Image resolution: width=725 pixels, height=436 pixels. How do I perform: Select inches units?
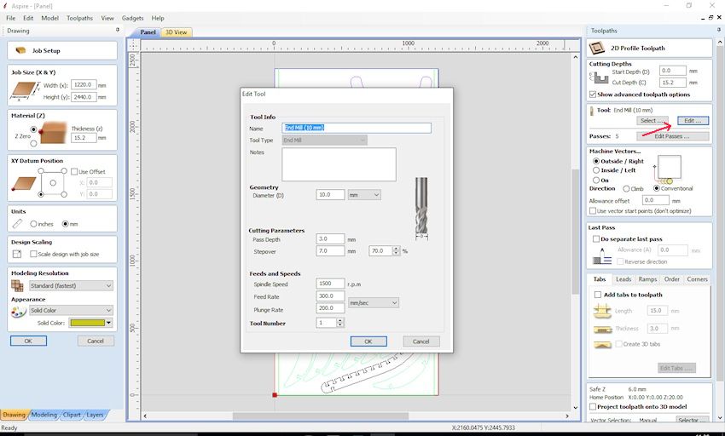point(33,224)
